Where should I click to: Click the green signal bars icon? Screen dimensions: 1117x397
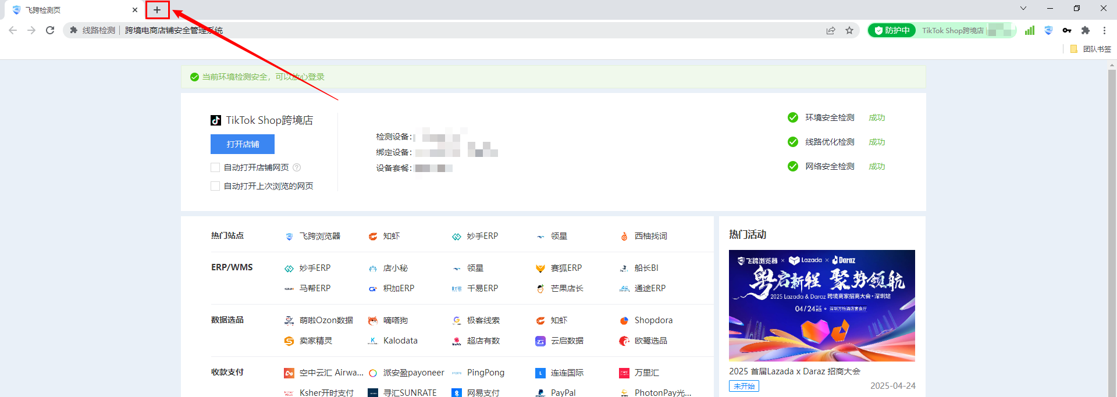(x=1030, y=30)
